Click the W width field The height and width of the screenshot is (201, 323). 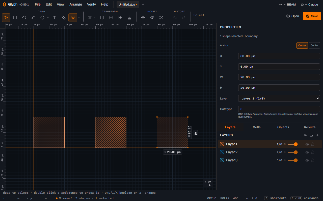279,77
